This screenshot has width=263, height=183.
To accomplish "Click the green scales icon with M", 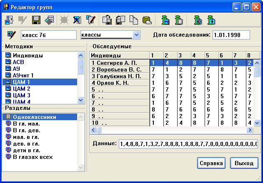I will (165, 20).
